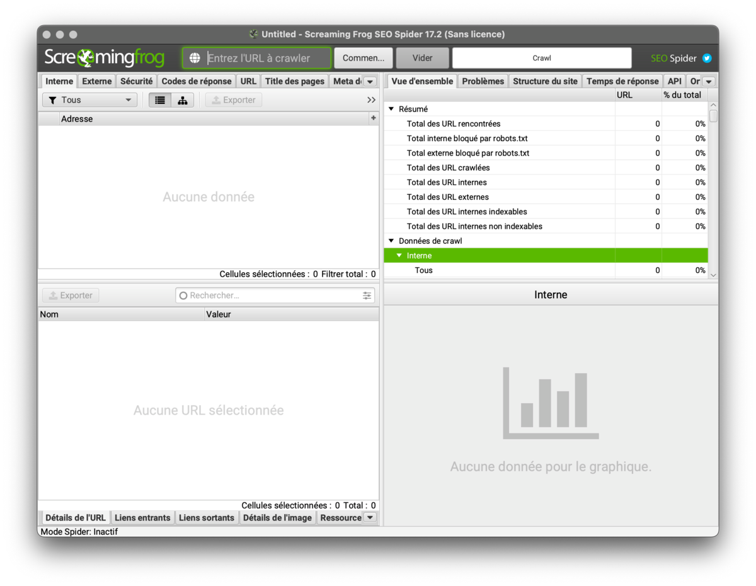Select the "Total des URL crawlées" row
756x586 pixels.
pyautogui.click(x=546, y=168)
